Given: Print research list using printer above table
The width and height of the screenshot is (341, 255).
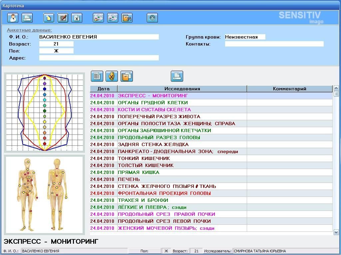Looking at the screenshot, I should (x=177, y=76).
